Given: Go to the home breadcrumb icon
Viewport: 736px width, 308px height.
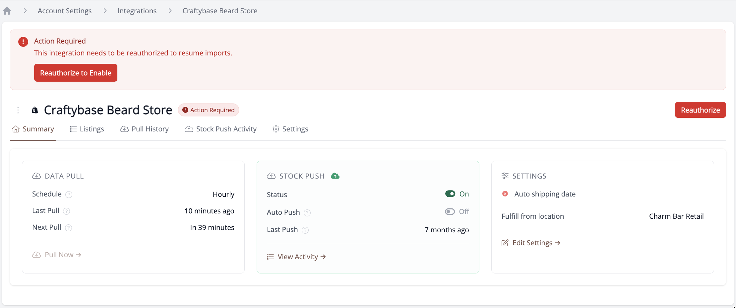Looking at the screenshot, I should click(x=7, y=11).
